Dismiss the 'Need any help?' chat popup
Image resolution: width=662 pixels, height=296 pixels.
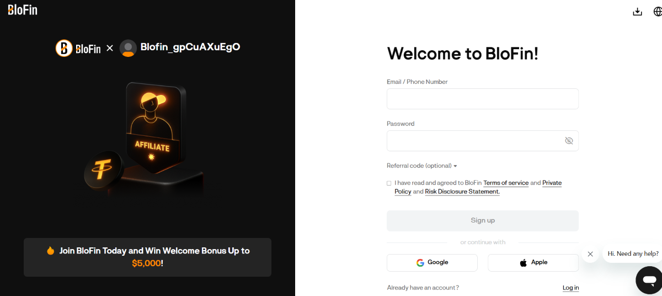590,254
